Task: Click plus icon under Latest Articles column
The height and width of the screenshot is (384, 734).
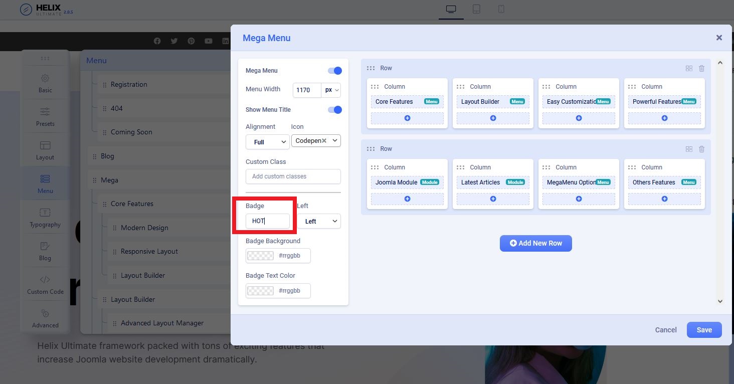Action: (493, 199)
